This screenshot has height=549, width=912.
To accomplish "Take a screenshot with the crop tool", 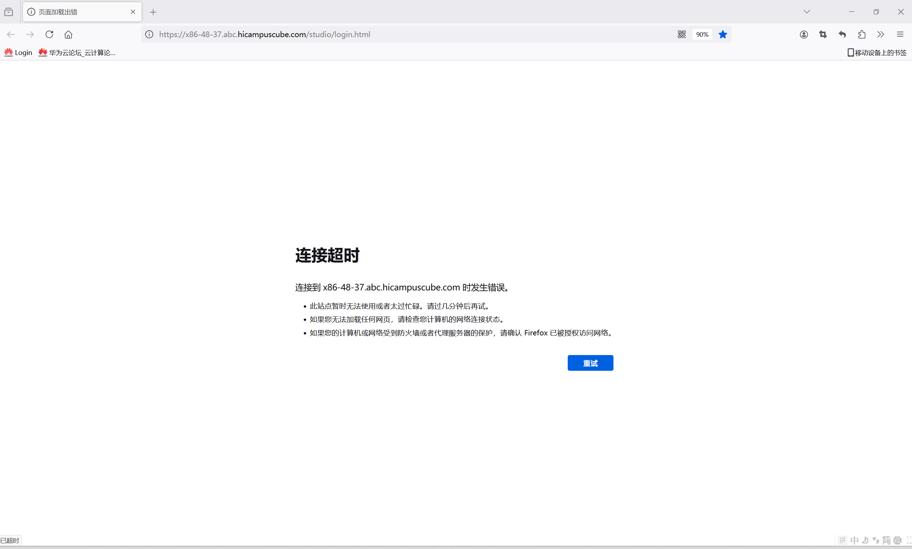I will [x=823, y=34].
